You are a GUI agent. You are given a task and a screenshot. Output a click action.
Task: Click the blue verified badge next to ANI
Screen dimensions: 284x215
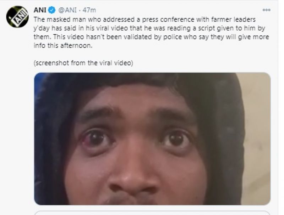point(52,10)
